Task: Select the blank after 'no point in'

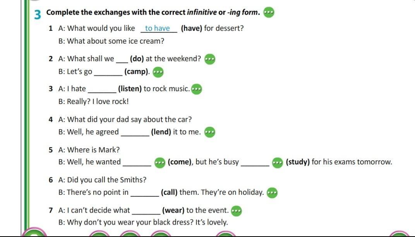Action: tap(145, 193)
